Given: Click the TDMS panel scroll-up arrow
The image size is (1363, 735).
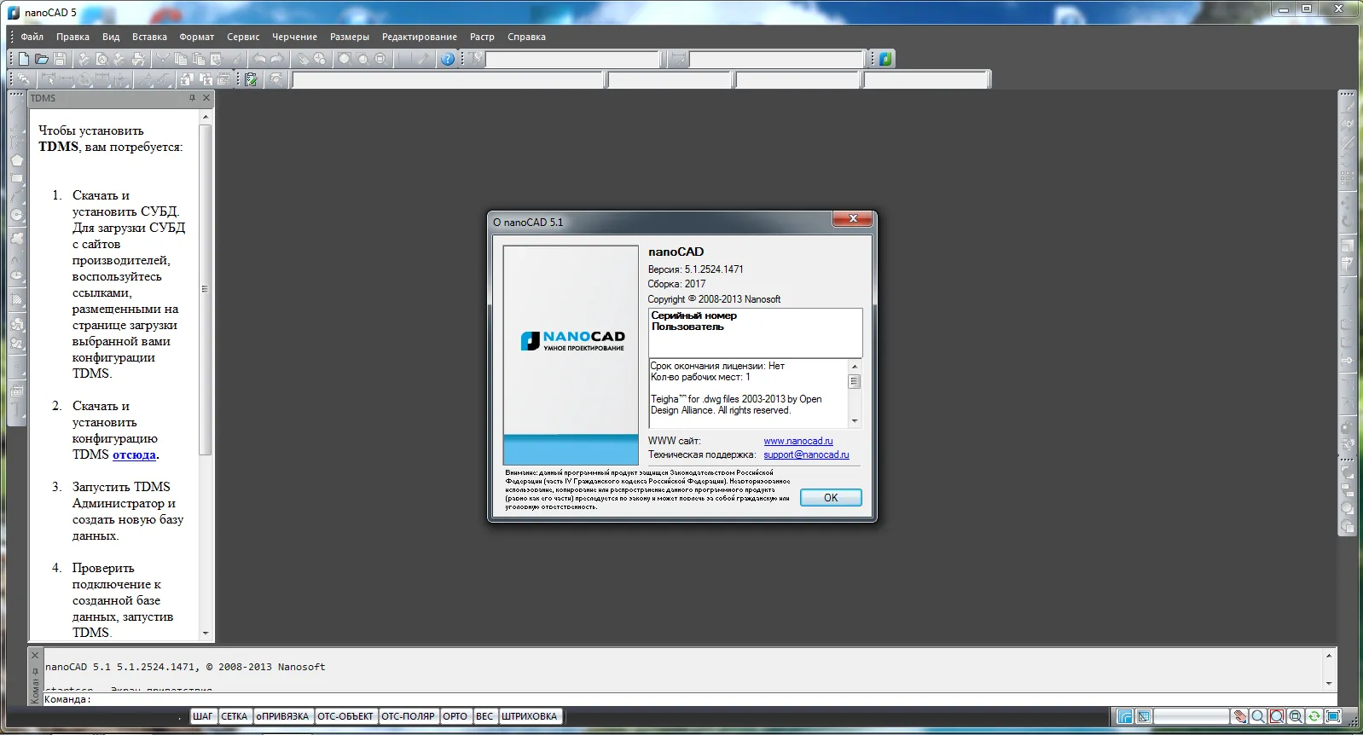Looking at the screenshot, I should (x=205, y=117).
